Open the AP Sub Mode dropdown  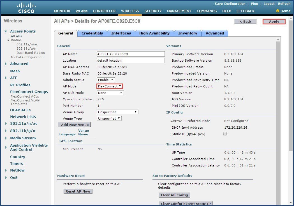[110, 93]
